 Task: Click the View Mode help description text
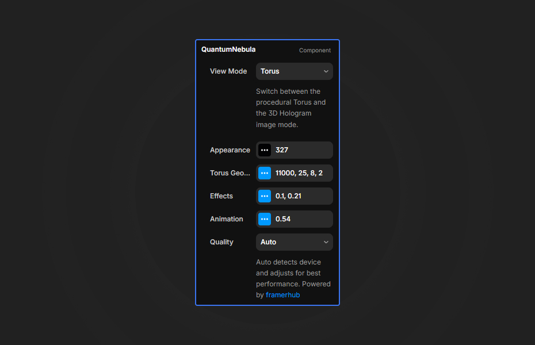[x=291, y=108]
